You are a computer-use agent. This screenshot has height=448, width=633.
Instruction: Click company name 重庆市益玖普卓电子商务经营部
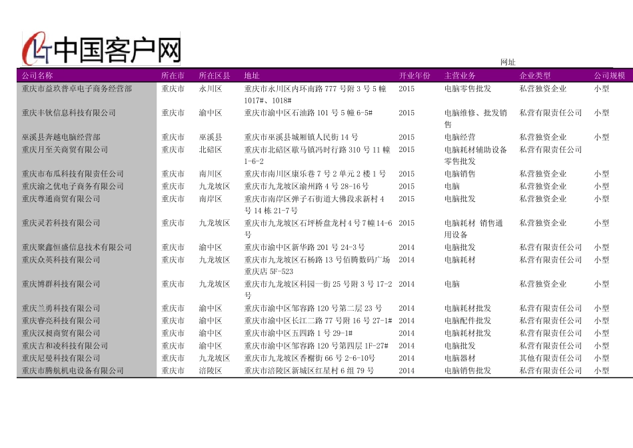point(77,89)
